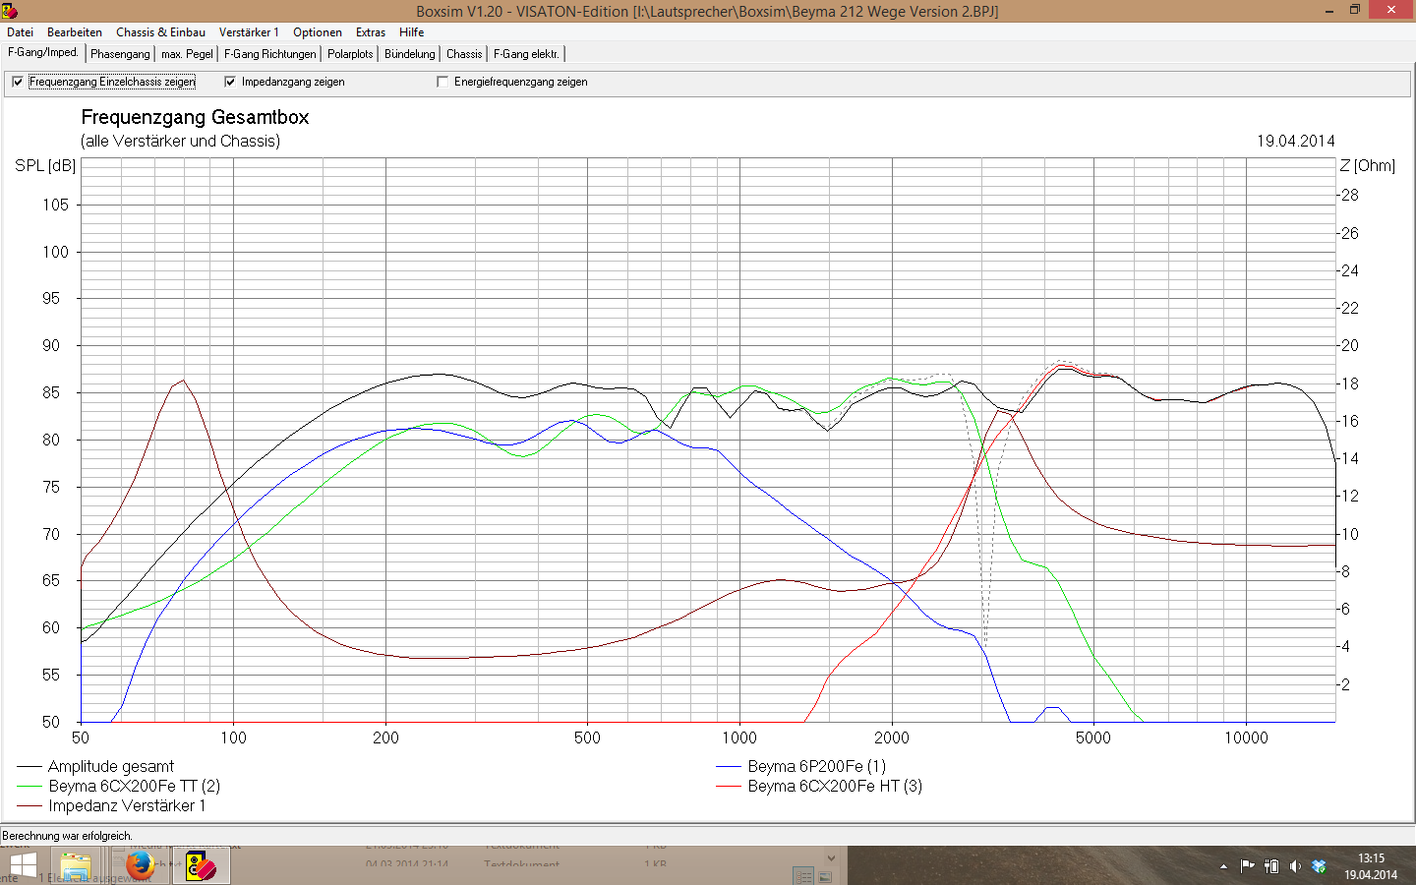Open the Chassis & Einbau menu

tap(160, 32)
